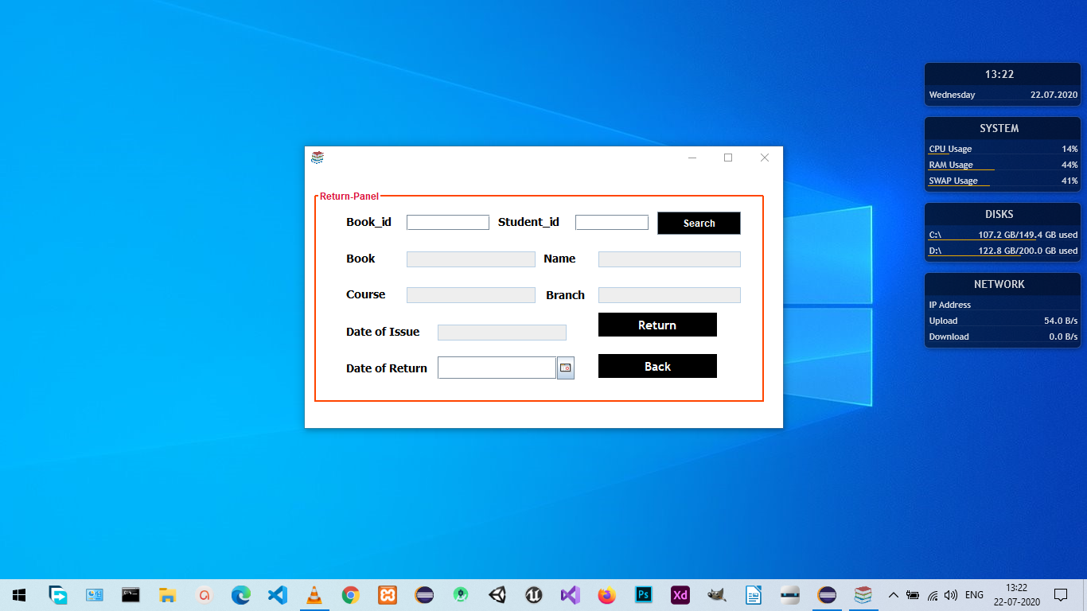Switch to the books library app in taskbar

click(x=863, y=594)
